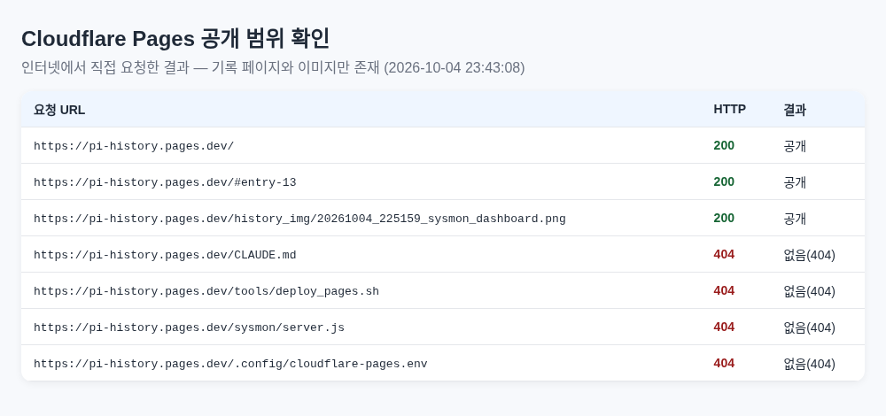The image size is (886, 416).
Task: Click the "요청 URL" column header
Action: coord(59,110)
